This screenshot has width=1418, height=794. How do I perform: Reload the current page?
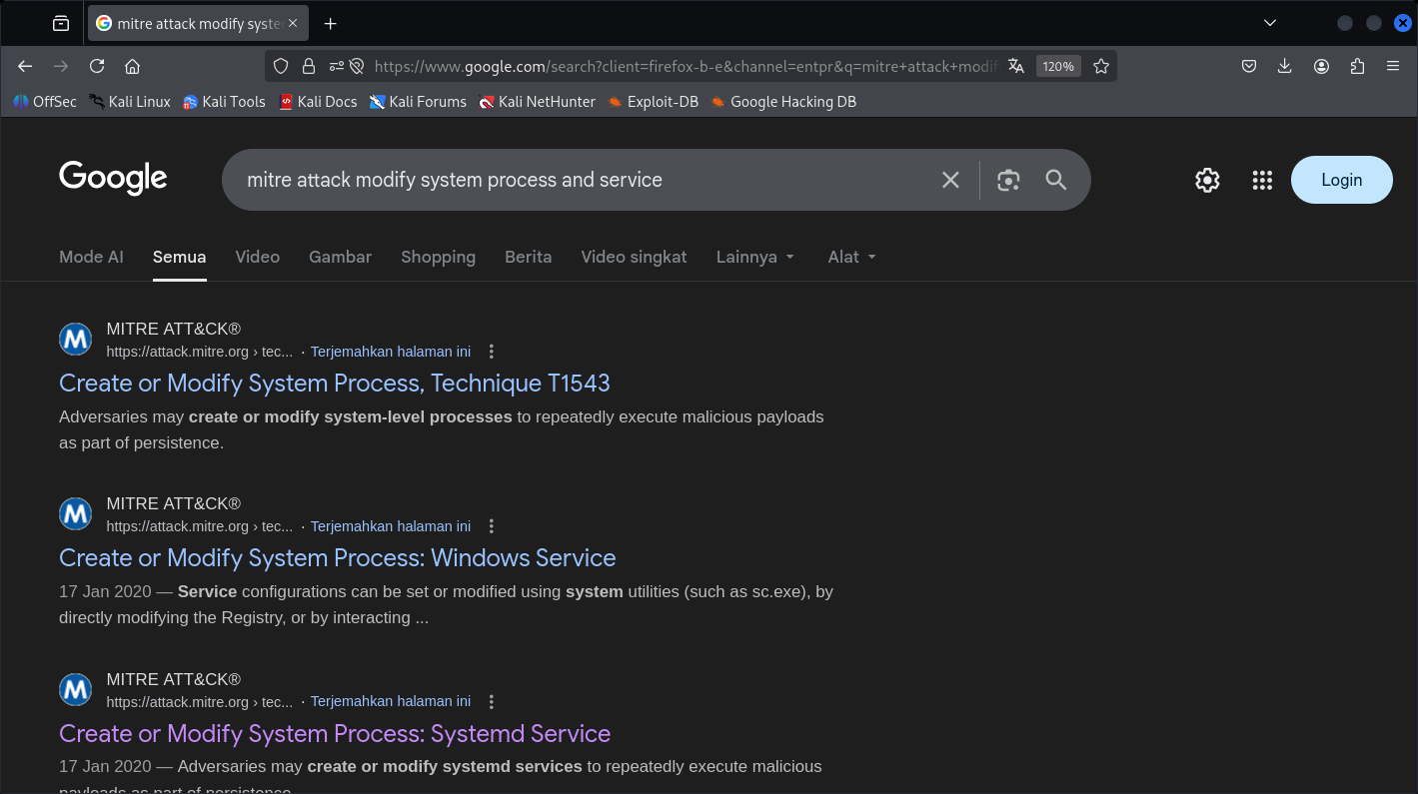[97, 66]
